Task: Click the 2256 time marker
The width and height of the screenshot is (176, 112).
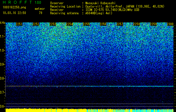Action: pyautogui.click(x=103, y=24)
